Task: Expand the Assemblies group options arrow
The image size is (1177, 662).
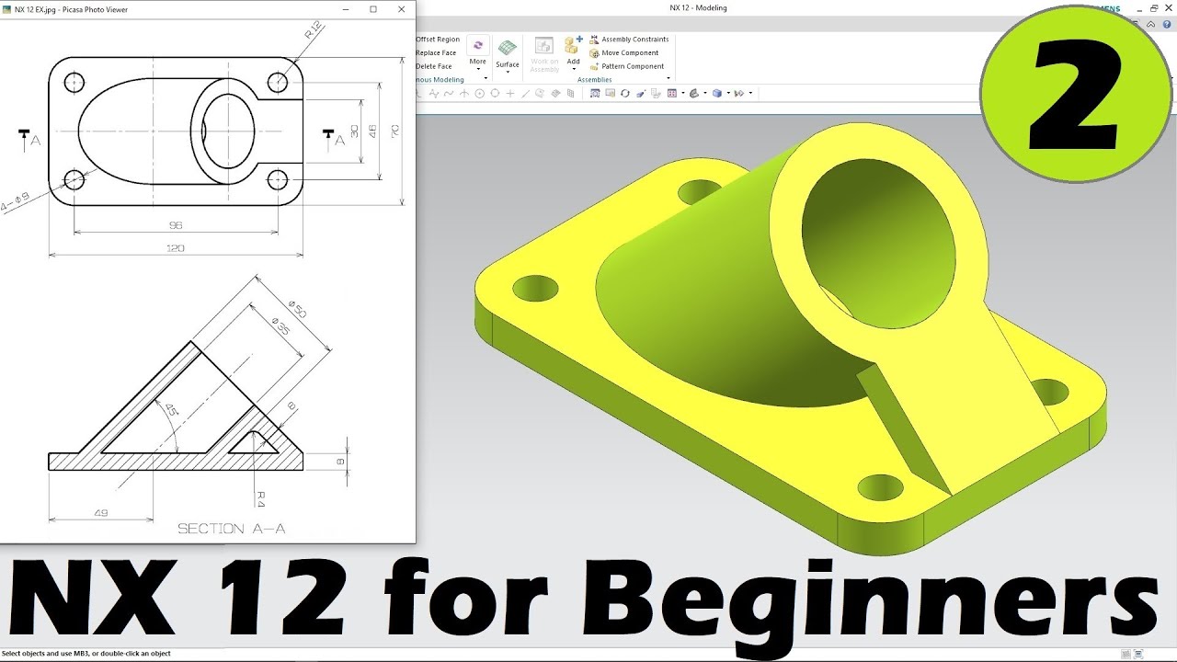Action: (668, 78)
